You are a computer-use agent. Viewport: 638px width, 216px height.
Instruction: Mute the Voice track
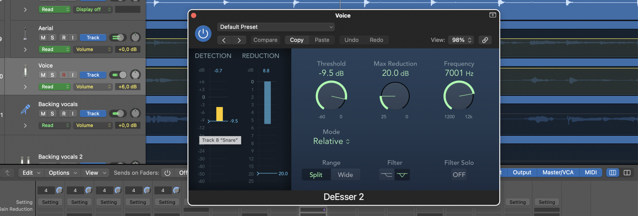(43, 75)
